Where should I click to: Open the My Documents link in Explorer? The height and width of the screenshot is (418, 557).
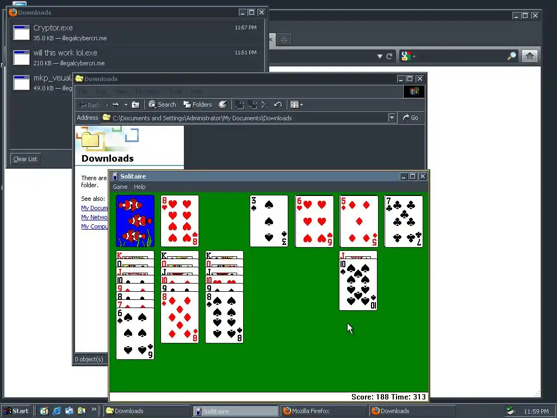tap(95, 208)
